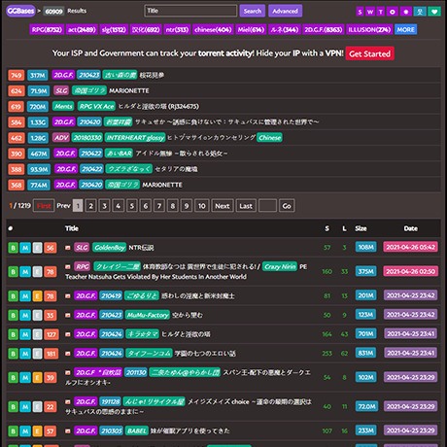Image resolution: width=447 pixels, height=447 pixels.
Task: Open results page 10
Action: (x=202, y=206)
